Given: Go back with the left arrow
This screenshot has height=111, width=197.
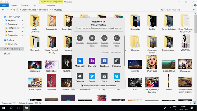Looking at the screenshot, I should click(3, 10).
